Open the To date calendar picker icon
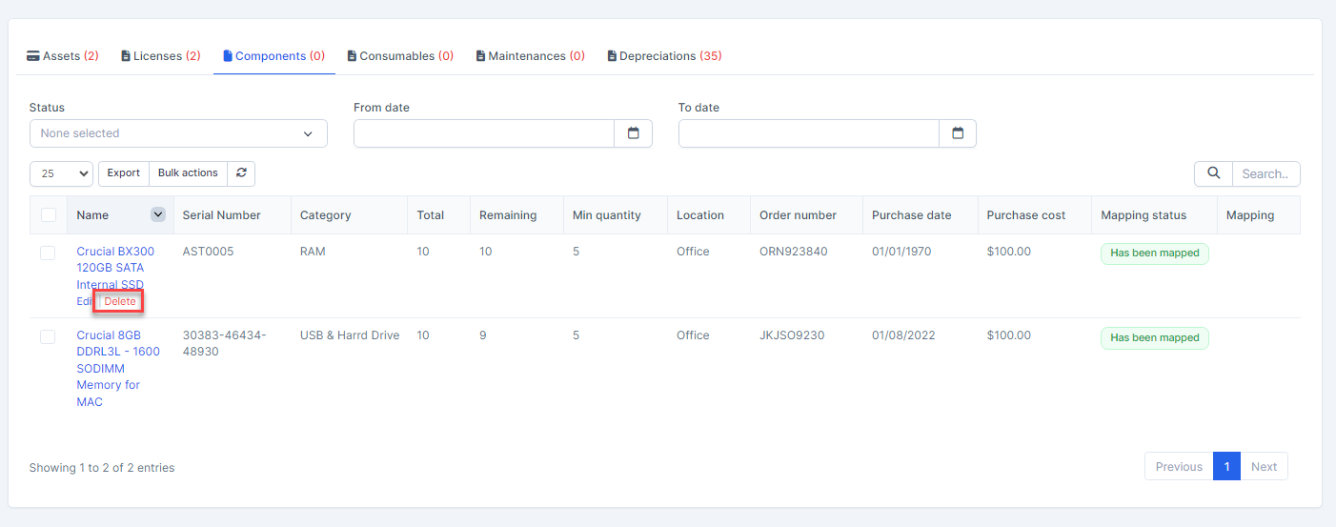 (958, 133)
